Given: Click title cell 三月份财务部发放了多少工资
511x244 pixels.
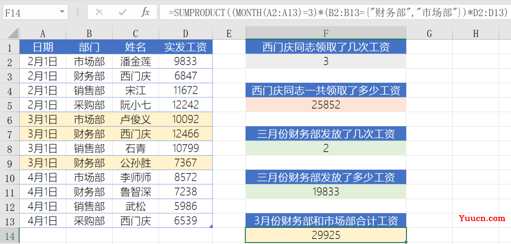Looking at the screenshot, I should pyautogui.click(x=326, y=177).
